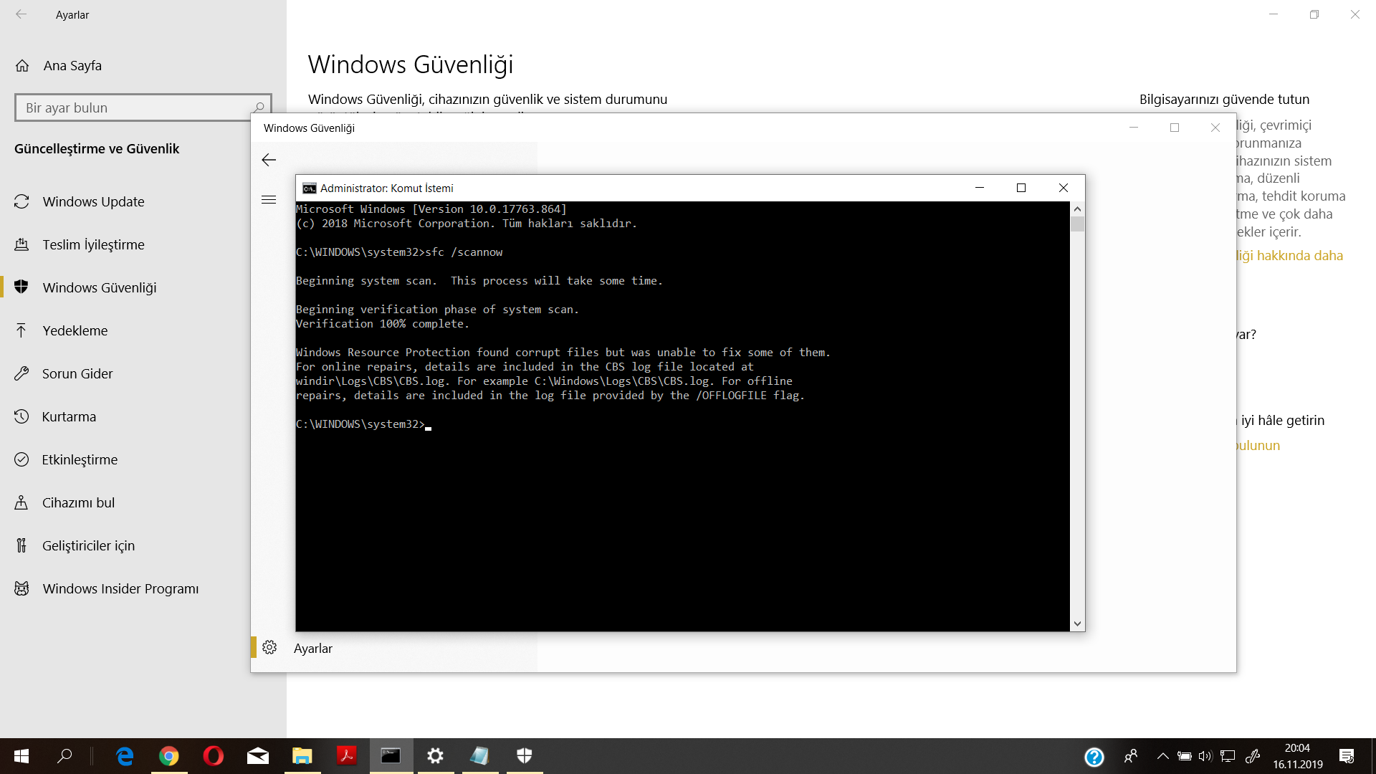The height and width of the screenshot is (774, 1376).
Task: Click the Teslim İyileştirme icon
Action: (x=21, y=244)
